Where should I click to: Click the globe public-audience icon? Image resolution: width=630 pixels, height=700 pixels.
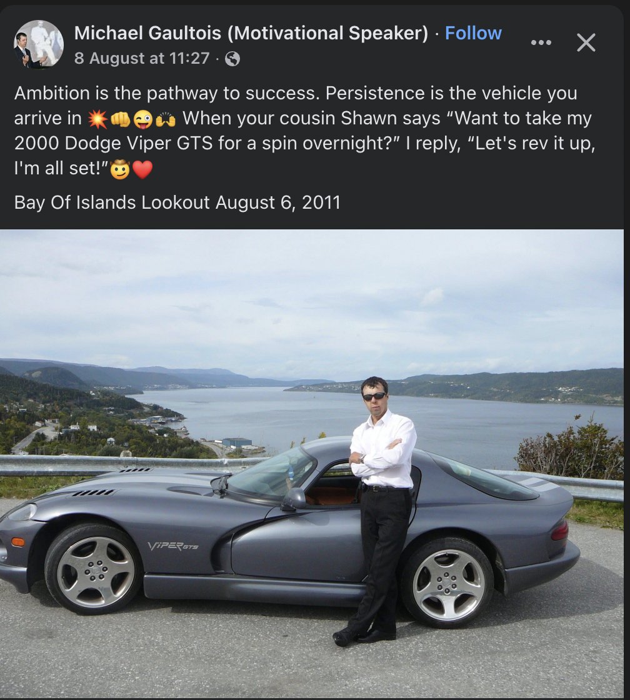pyautogui.click(x=232, y=59)
